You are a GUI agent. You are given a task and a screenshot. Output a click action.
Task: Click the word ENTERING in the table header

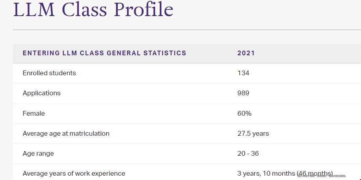pos(41,53)
